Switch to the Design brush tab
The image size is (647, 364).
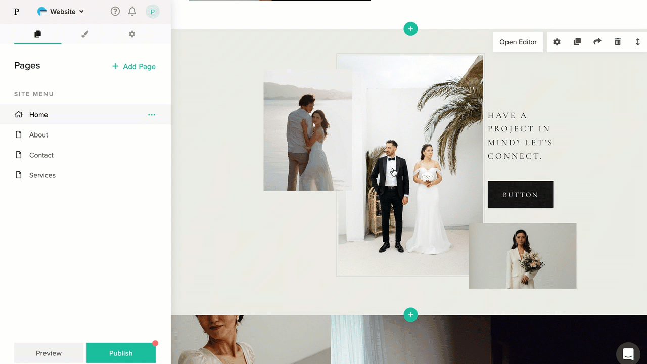pyautogui.click(x=84, y=34)
